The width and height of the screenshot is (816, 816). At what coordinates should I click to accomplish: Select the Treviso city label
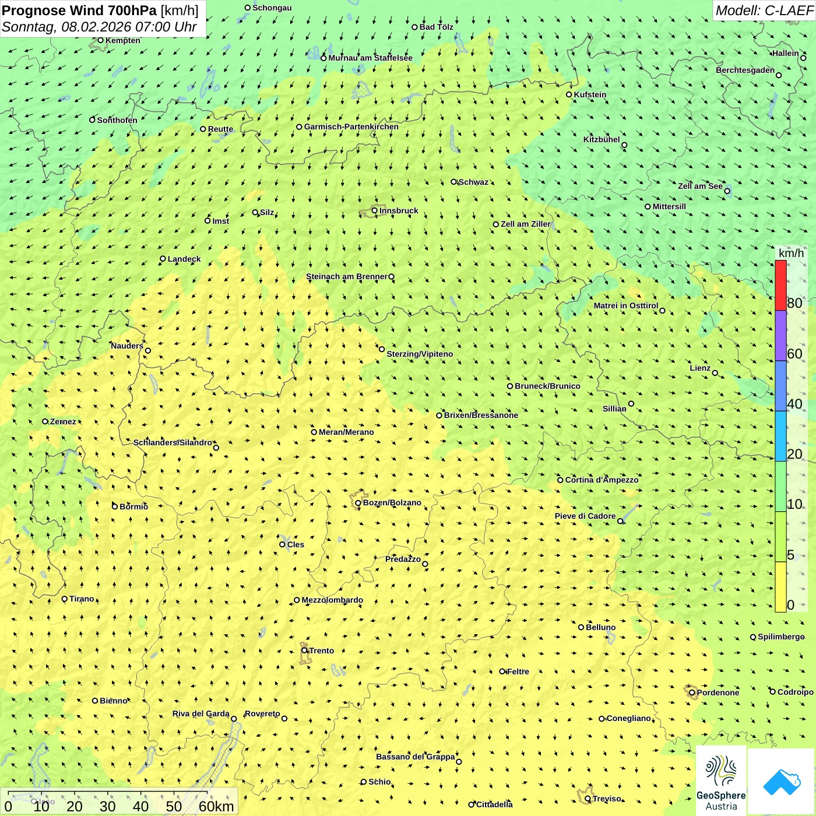(607, 799)
